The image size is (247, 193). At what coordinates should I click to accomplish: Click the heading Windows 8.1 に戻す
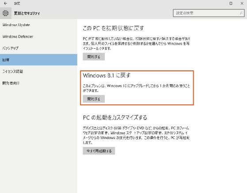106,75
